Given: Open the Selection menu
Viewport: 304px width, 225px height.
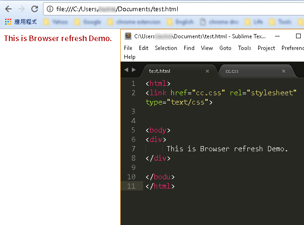Looking at the screenshot, I should (x=166, y=48).
